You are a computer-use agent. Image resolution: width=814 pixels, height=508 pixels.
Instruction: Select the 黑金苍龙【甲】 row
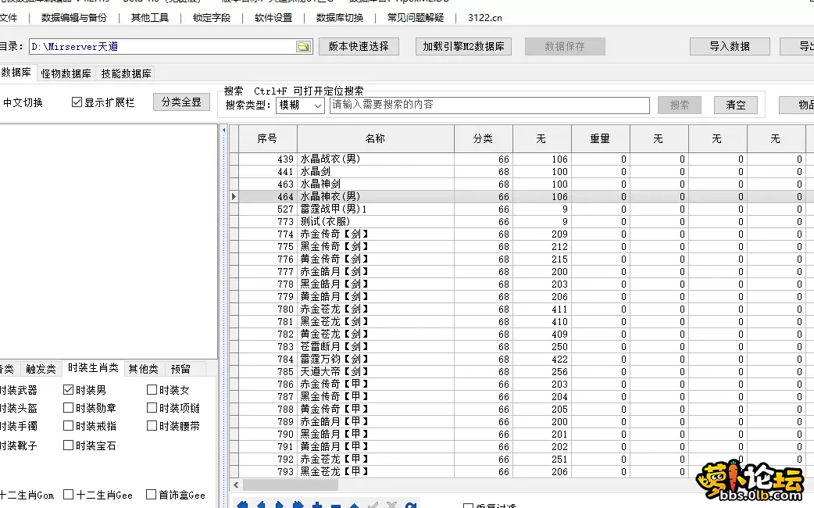[x=522, y=471]
